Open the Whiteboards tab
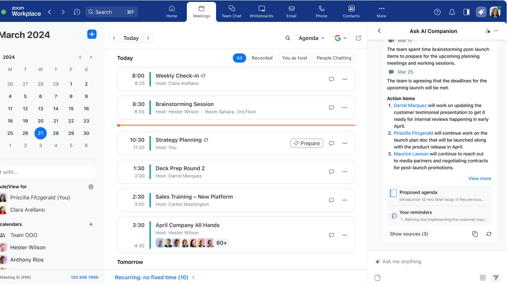Image resolution: width=507 pixels, height=285 pixels. click(261, 12)
